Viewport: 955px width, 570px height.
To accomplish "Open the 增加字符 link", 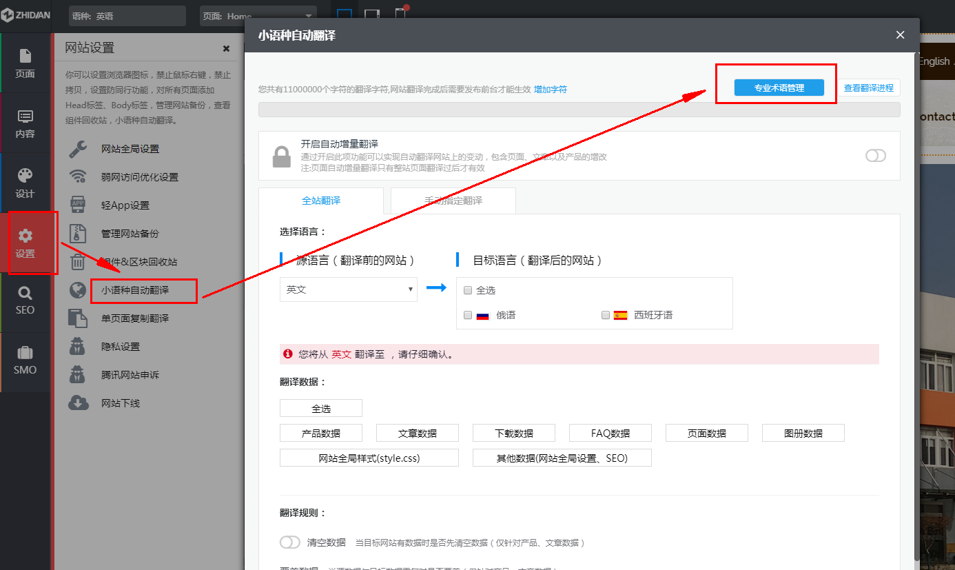I will click(549, 89).
